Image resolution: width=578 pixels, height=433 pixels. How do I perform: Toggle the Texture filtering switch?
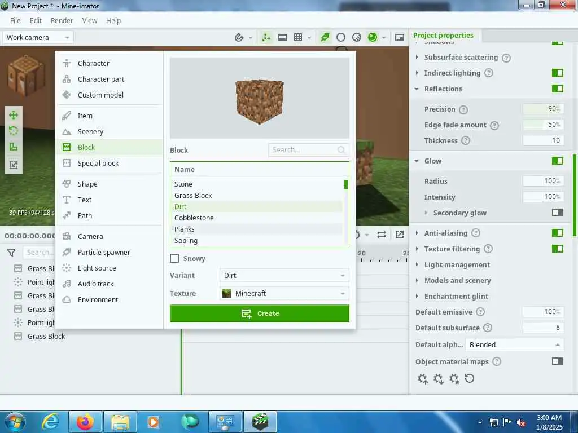coord(558,249)
